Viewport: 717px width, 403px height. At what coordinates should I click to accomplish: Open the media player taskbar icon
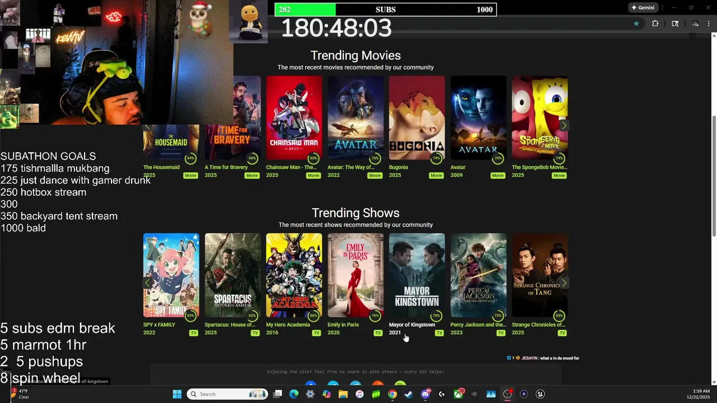[524, 394]
